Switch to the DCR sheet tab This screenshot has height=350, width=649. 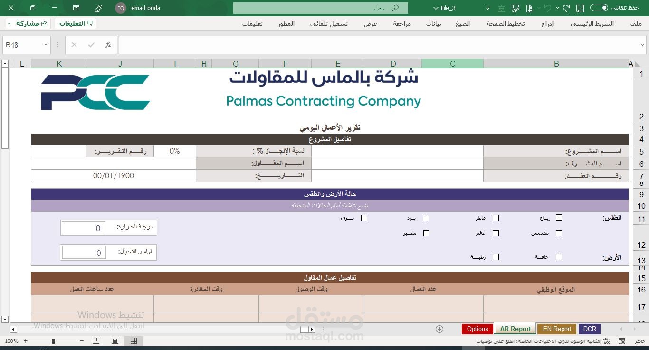coord(590,329)
